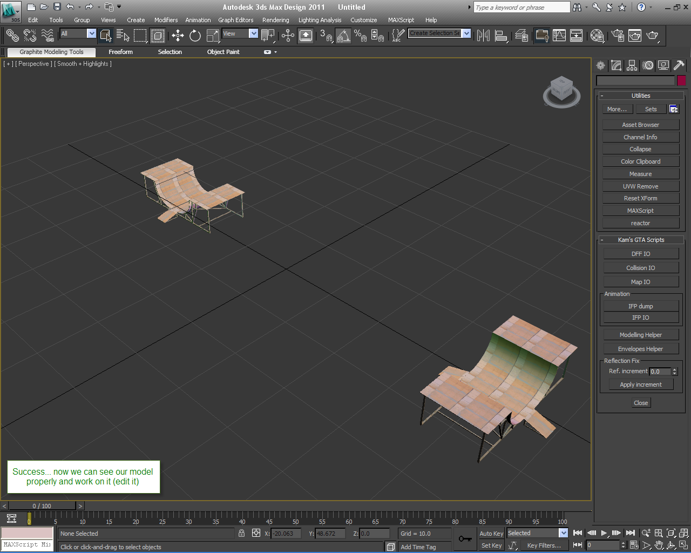Open Render Setup teapot icon
The height and width of the screenshot is (553, 691).
pos(618,36)
